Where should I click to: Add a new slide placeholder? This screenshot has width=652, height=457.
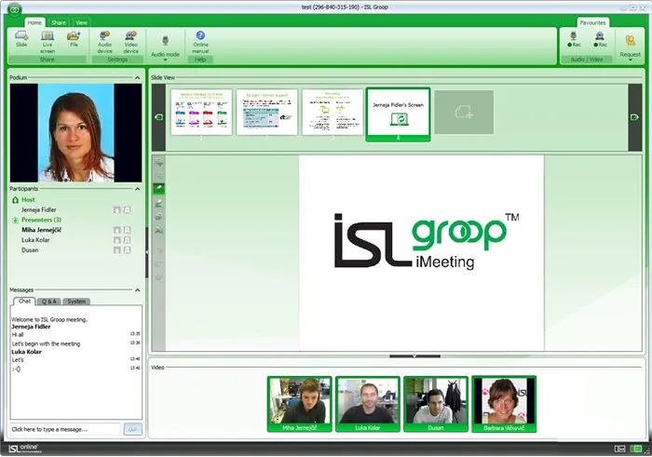(464, 113)
